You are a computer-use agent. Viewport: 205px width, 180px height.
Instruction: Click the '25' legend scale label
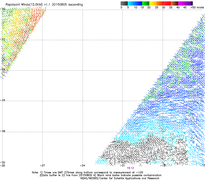click(157, 7)
